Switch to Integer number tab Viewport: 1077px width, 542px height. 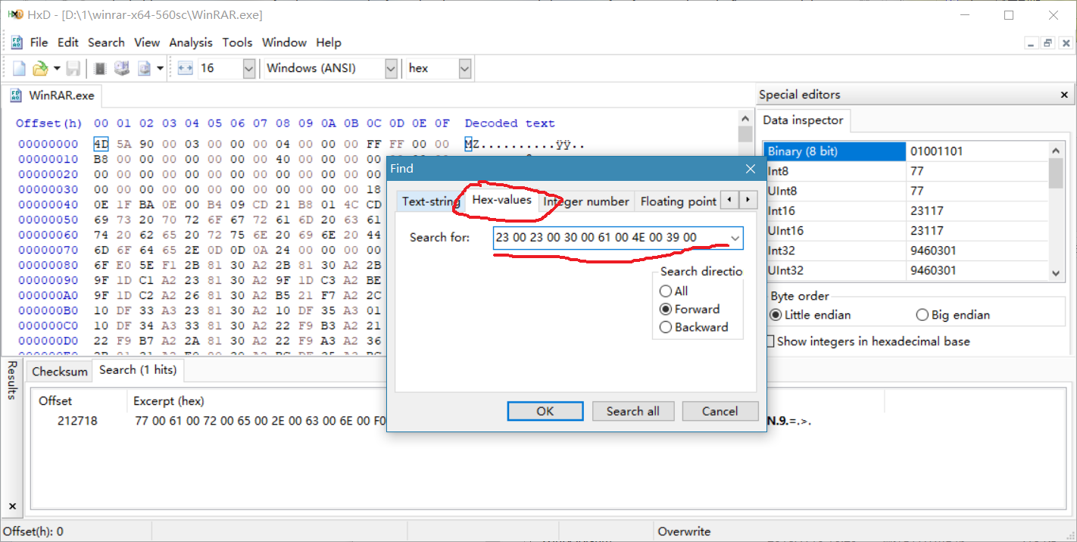(586, 201)
